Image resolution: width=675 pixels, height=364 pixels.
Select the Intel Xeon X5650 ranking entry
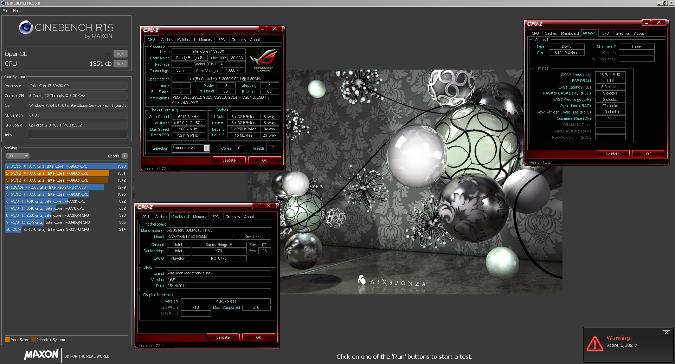pyautogui.click(x=53, y=187)
